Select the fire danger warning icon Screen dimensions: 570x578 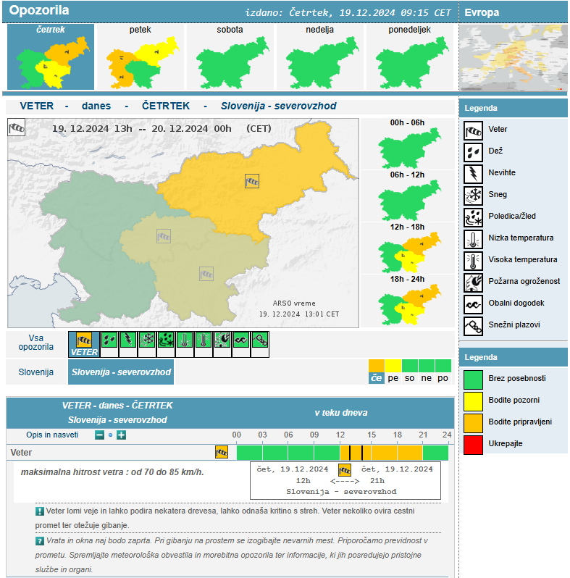[x=222, y=340]
